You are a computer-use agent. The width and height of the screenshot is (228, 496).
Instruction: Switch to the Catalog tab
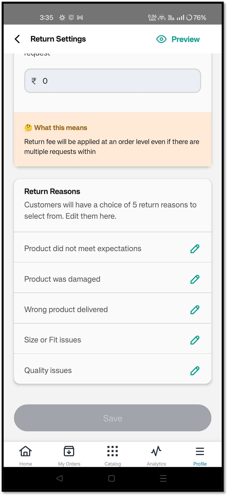[x=113, y=455]
